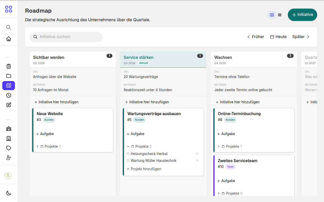
Task: Jump to today with 'Heute'
Action: click(x=278, y=37)
